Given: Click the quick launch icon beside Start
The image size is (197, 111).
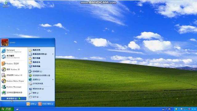Looking at the screenshot, I should click(x=18, y=109).
